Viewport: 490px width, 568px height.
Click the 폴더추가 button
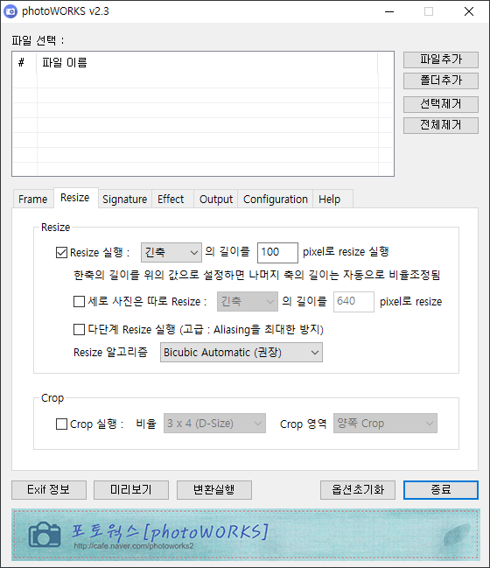441,81
